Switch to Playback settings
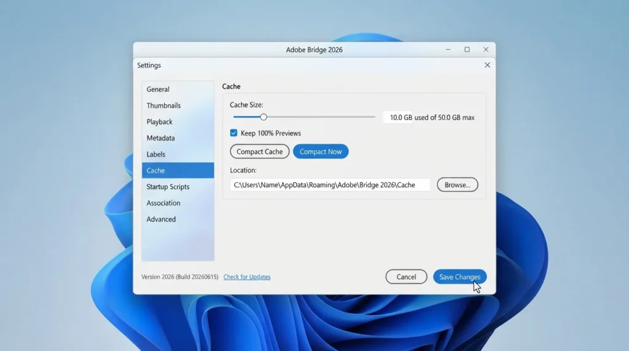 coord(178,122)
